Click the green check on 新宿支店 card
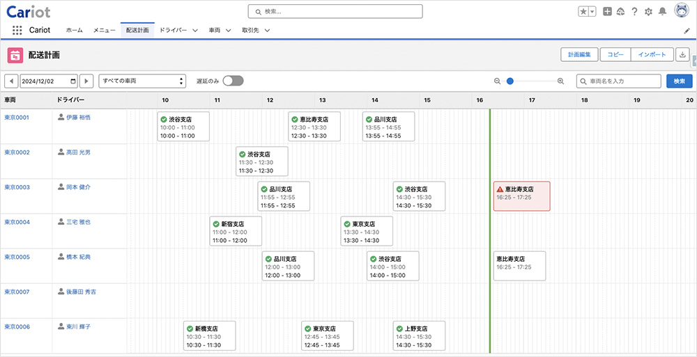This screenshot has height=357, width=697. pos(216,224)
